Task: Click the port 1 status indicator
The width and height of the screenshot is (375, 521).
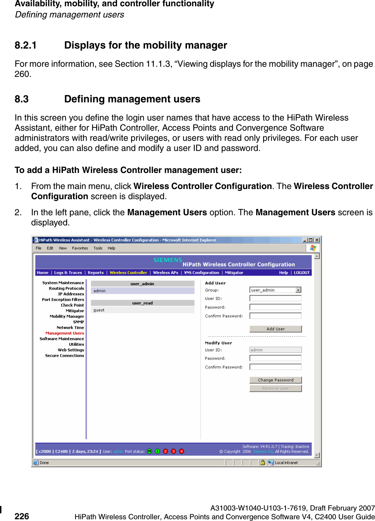Action: pyautogui.click(x=157, y=451)
